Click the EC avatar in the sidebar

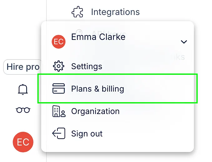tap(23, 142)
